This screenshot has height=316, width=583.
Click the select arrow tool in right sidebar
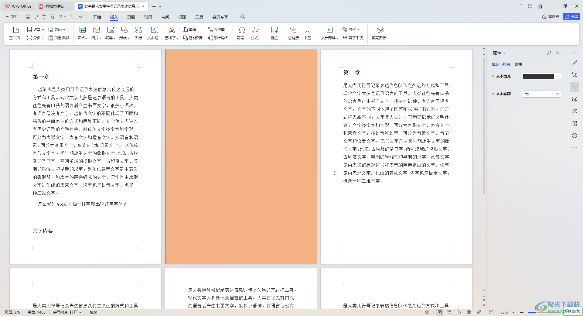point(574,75)
